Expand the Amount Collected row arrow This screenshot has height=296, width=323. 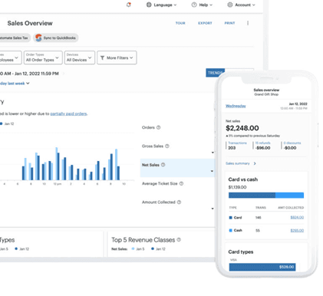pyautogui.click(x=213, y=209)
